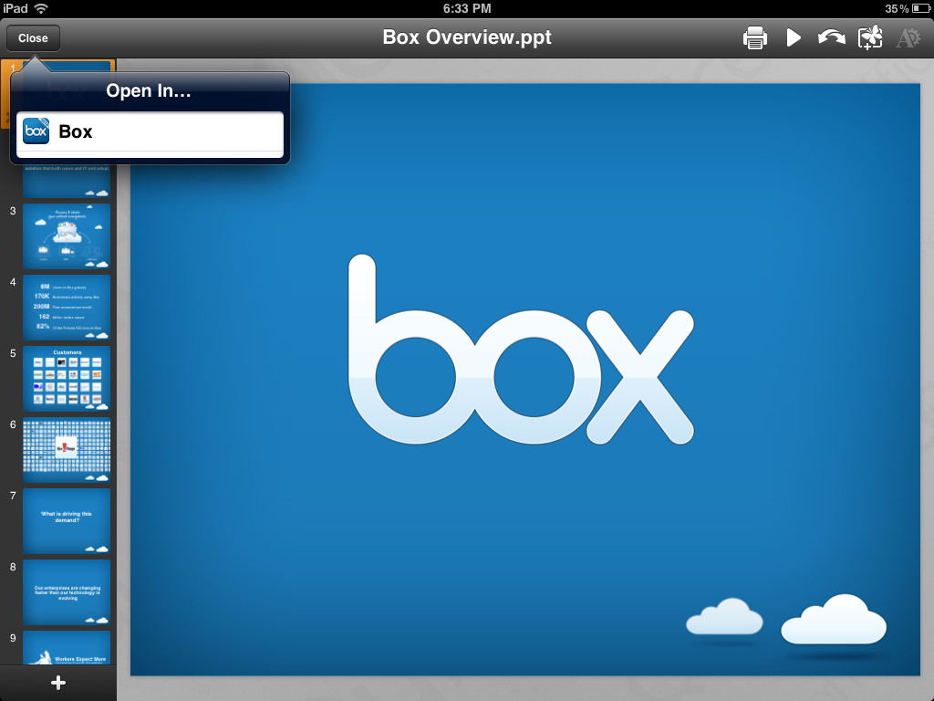Tap the large box logo on the slide
934x701 pixels.
click(521, 350)
